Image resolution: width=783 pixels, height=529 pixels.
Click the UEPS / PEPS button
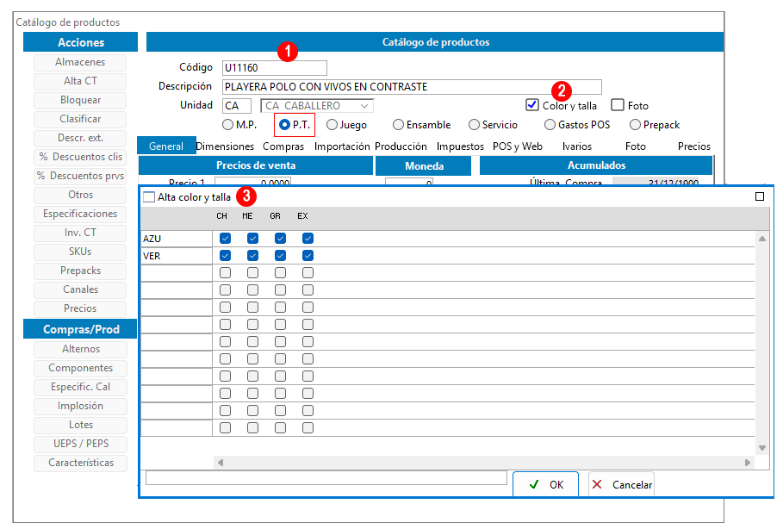point(80,445)
